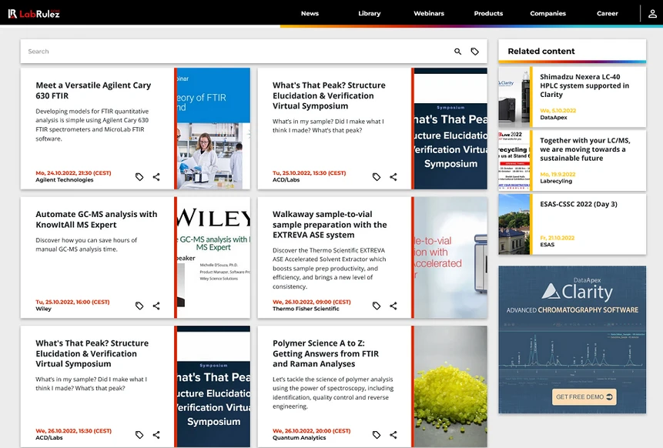Open the Career menu
663x448 pixels.
[608, 14]
